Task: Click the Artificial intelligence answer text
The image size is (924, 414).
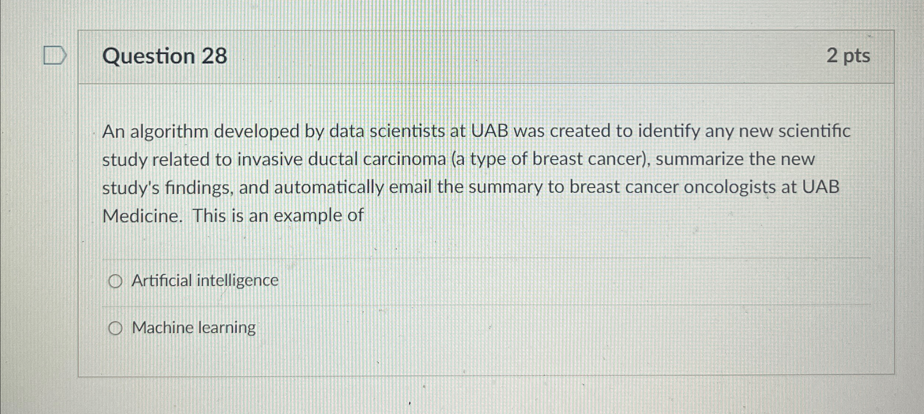Action: [204, 281]
